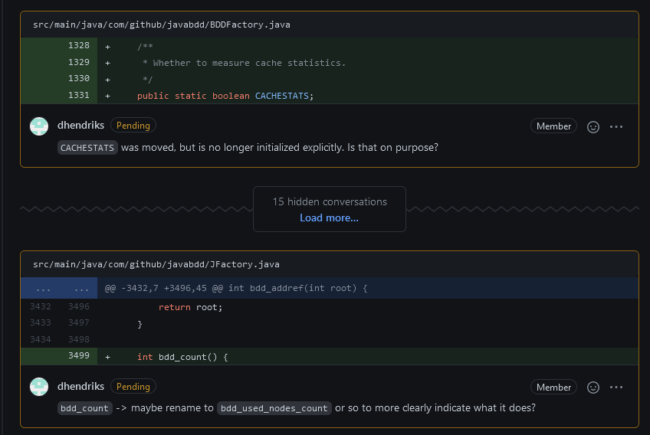Click line number 3499 in JFactory diff
650x435 pixels.
pos(79,356)
